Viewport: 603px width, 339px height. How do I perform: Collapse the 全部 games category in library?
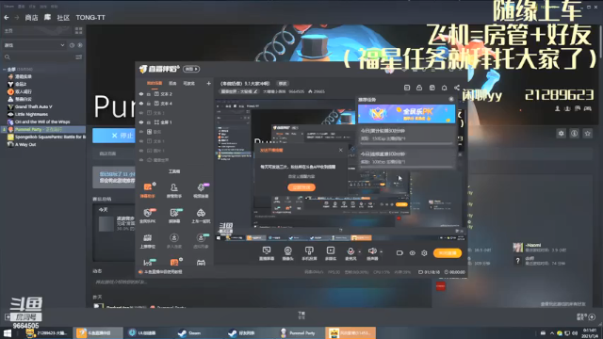tap(4, 69)
